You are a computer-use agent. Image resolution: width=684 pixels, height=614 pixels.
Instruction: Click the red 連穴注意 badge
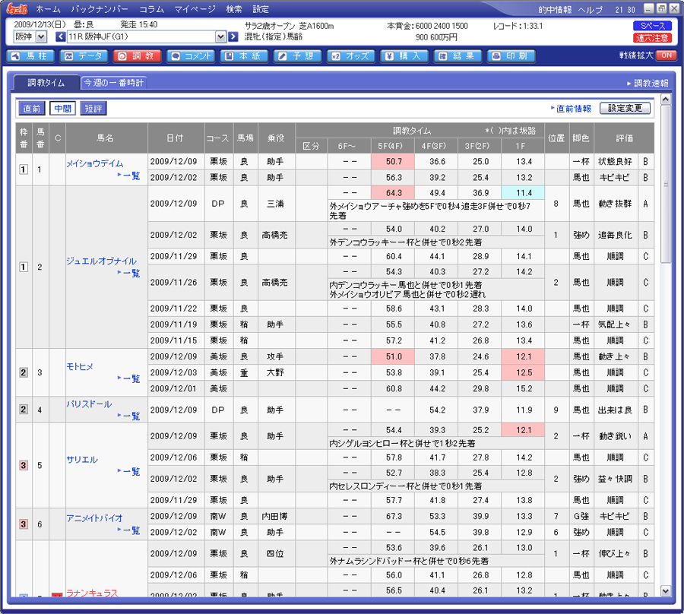[x=653, y=37]
